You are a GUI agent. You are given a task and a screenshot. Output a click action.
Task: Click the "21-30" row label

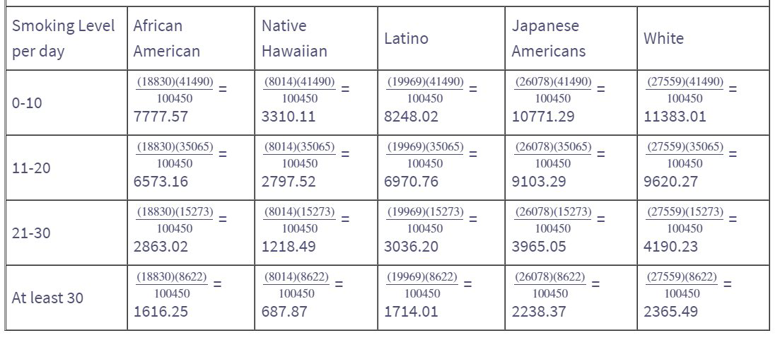(x=31, y=233)
